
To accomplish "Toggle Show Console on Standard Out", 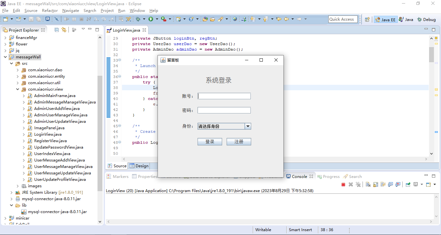I will 391,184.
